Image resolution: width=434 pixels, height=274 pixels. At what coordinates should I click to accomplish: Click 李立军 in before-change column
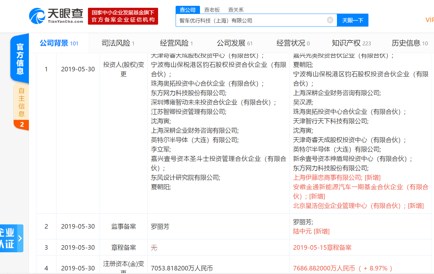(x=161, y=149)
